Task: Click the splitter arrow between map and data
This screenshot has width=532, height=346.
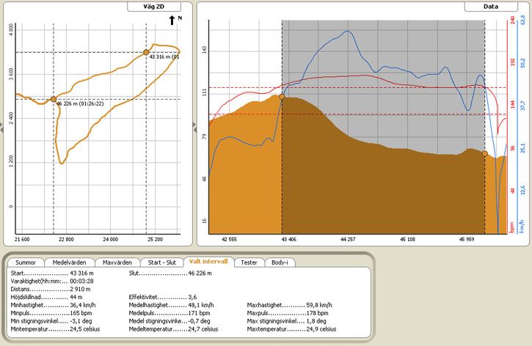Action: (x=194, y=127)
